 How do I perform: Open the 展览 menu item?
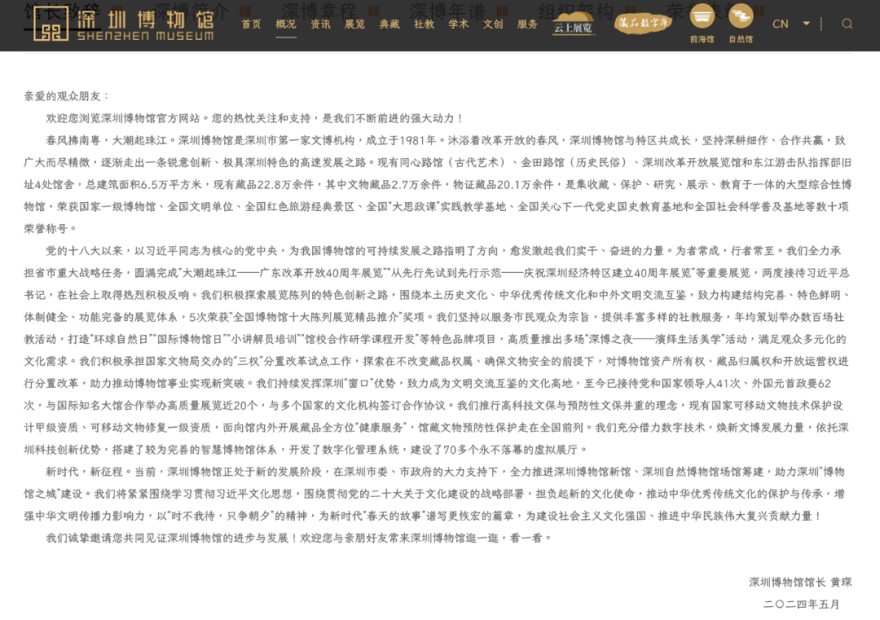tap(354, 24)
